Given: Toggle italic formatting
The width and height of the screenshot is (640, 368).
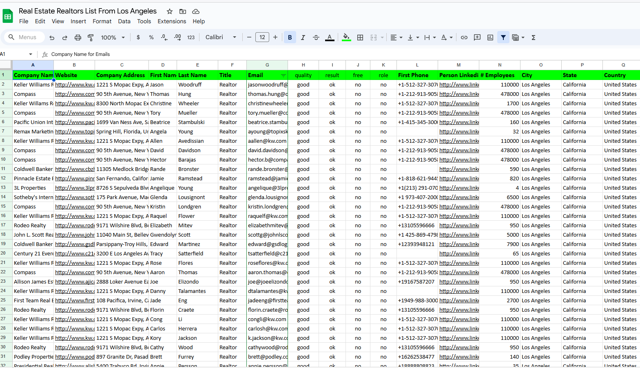Looking at the screenshot, I should click(303, 38).
